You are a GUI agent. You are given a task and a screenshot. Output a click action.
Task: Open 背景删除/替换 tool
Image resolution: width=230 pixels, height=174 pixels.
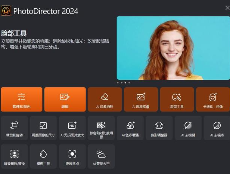tap(14, 156)
